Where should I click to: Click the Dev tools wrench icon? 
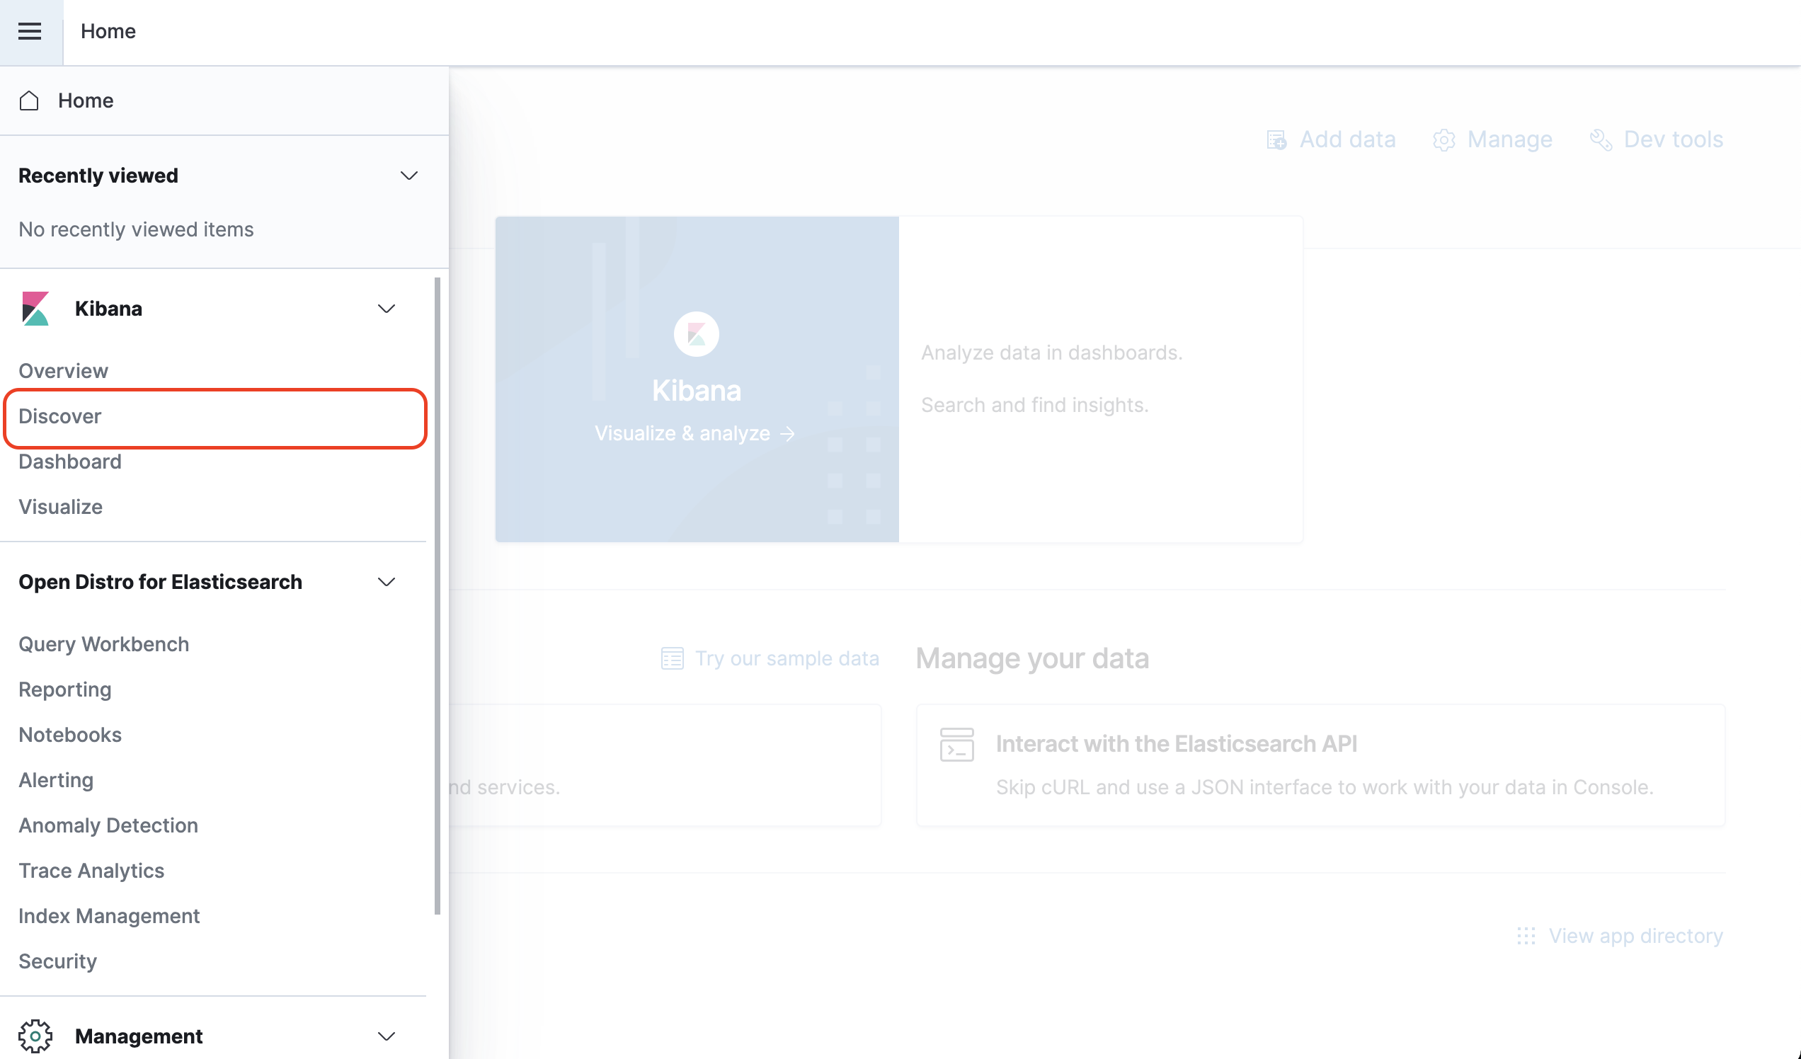click(1600, 139)
